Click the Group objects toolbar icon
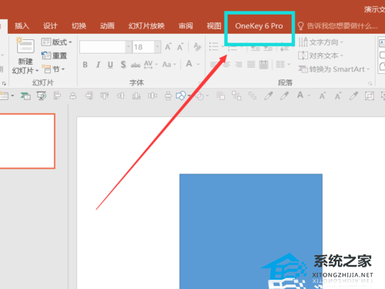Screen dimensions: 385x289 236,96
